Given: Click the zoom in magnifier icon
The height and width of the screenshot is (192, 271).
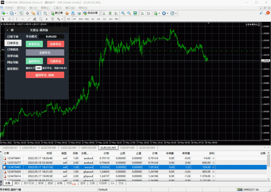Looking at the screenshot, I should [123, 13].
